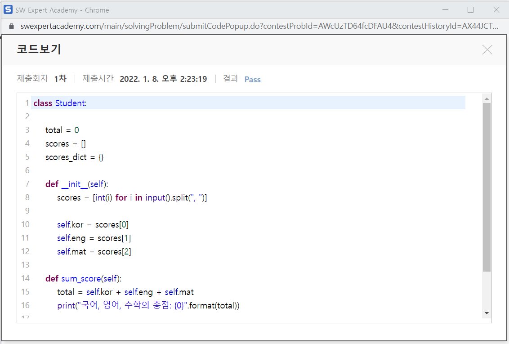
Task: Click the Pass result label
Action: [252, 80]
